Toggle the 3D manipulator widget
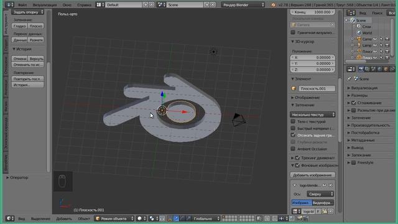Viewport: 398px width, 224px height. (x=170, y=218)
